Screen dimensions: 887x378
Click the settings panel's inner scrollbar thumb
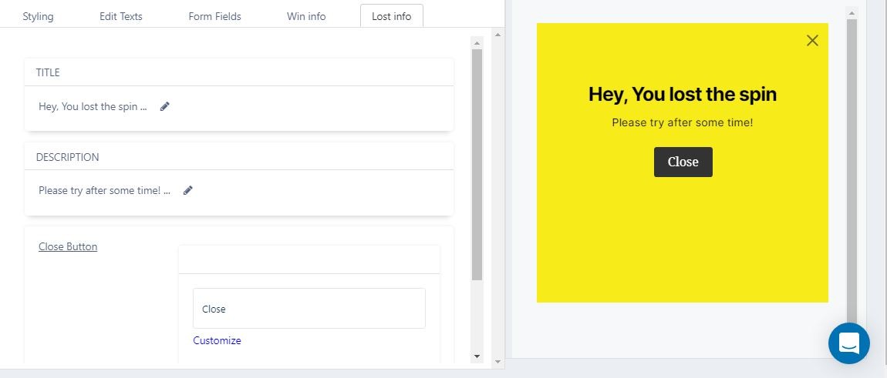point(477,162)
